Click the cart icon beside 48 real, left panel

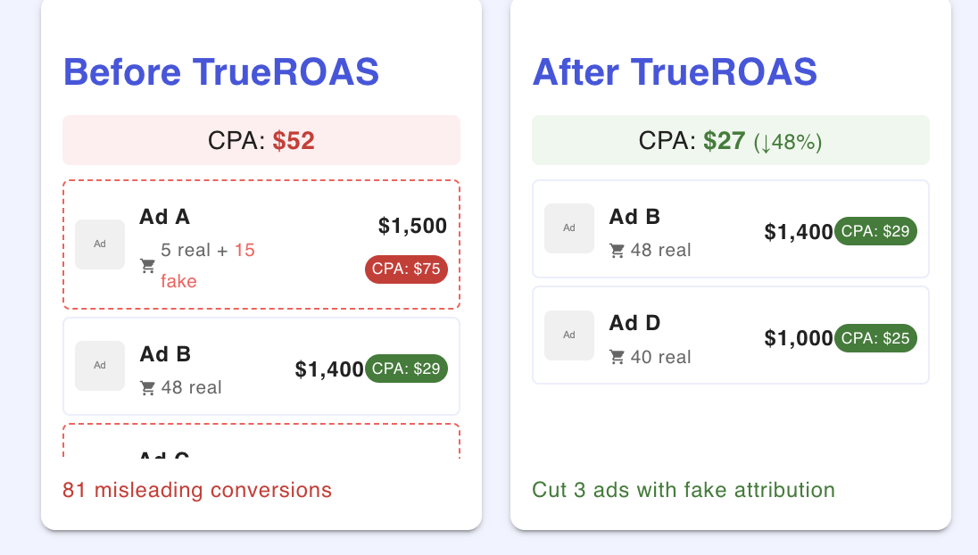coord(148,388)
